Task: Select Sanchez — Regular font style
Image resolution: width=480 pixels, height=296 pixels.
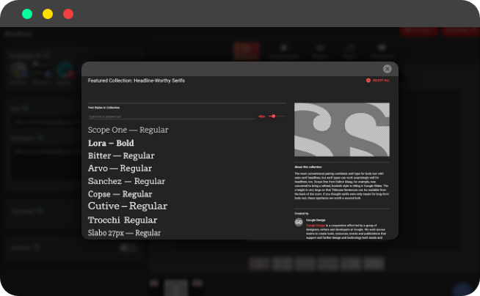Action: (126, 181)
